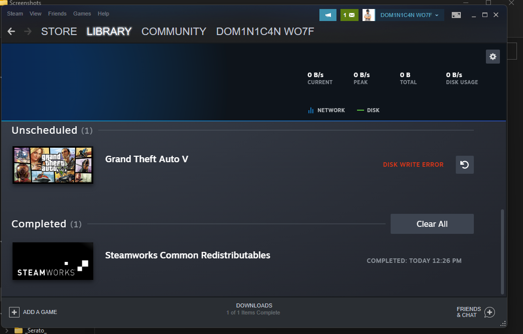Click the DISK USAGE 0 B/s value
The width and height of the screenshot is (523, 334).
pos(454,75)
